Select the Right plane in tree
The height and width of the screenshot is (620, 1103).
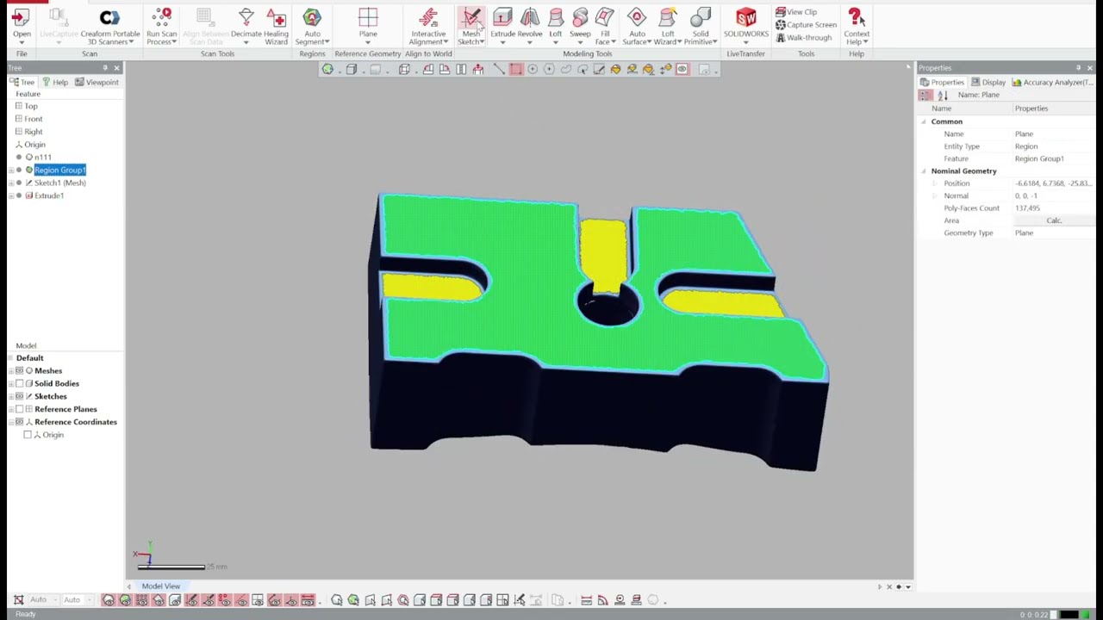click(x=33, y=132)
